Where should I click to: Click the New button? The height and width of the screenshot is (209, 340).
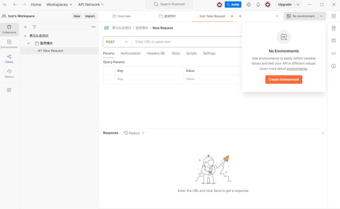(77, 16)
